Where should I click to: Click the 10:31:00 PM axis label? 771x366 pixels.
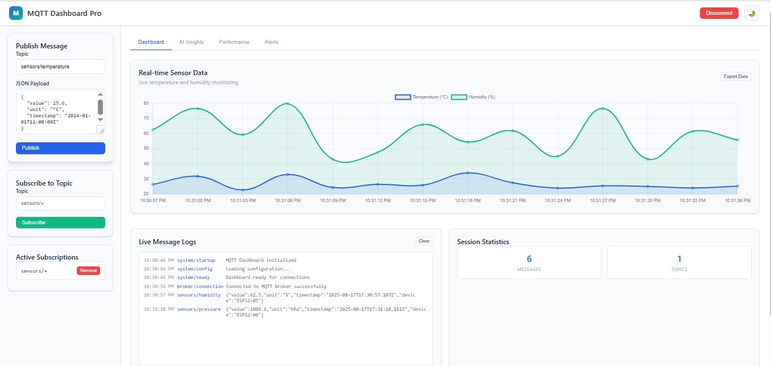pyautogui.click(x=198, y=200)
